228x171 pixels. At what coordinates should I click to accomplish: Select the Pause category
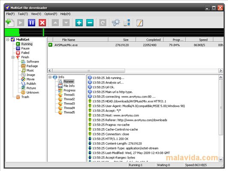[x=25, y=48]
